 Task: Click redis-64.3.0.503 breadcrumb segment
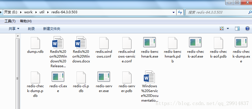pos(64,12)
